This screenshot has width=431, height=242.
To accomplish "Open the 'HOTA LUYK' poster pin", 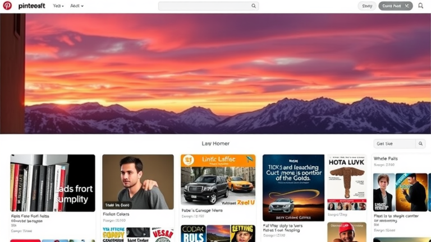I will tap(346, 182).
